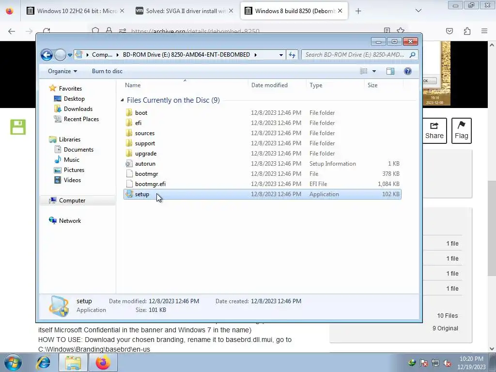Screen dimensions: 496x372
Task: Click the Flag button on archive.org page
Action: click(x=462, y=131)
